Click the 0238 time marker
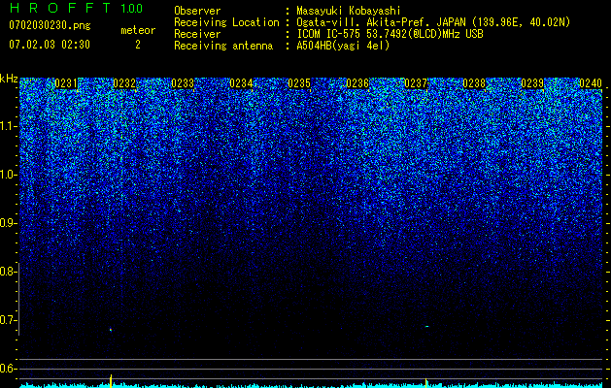 [x=474, y=83]
